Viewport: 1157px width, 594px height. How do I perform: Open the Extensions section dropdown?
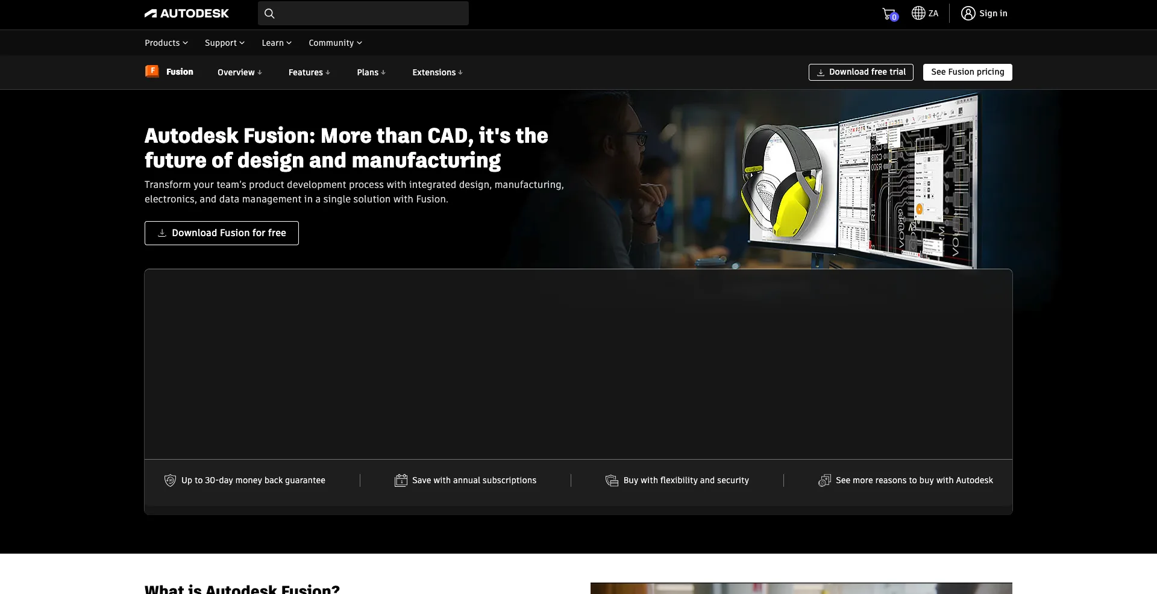pos(437,72)
